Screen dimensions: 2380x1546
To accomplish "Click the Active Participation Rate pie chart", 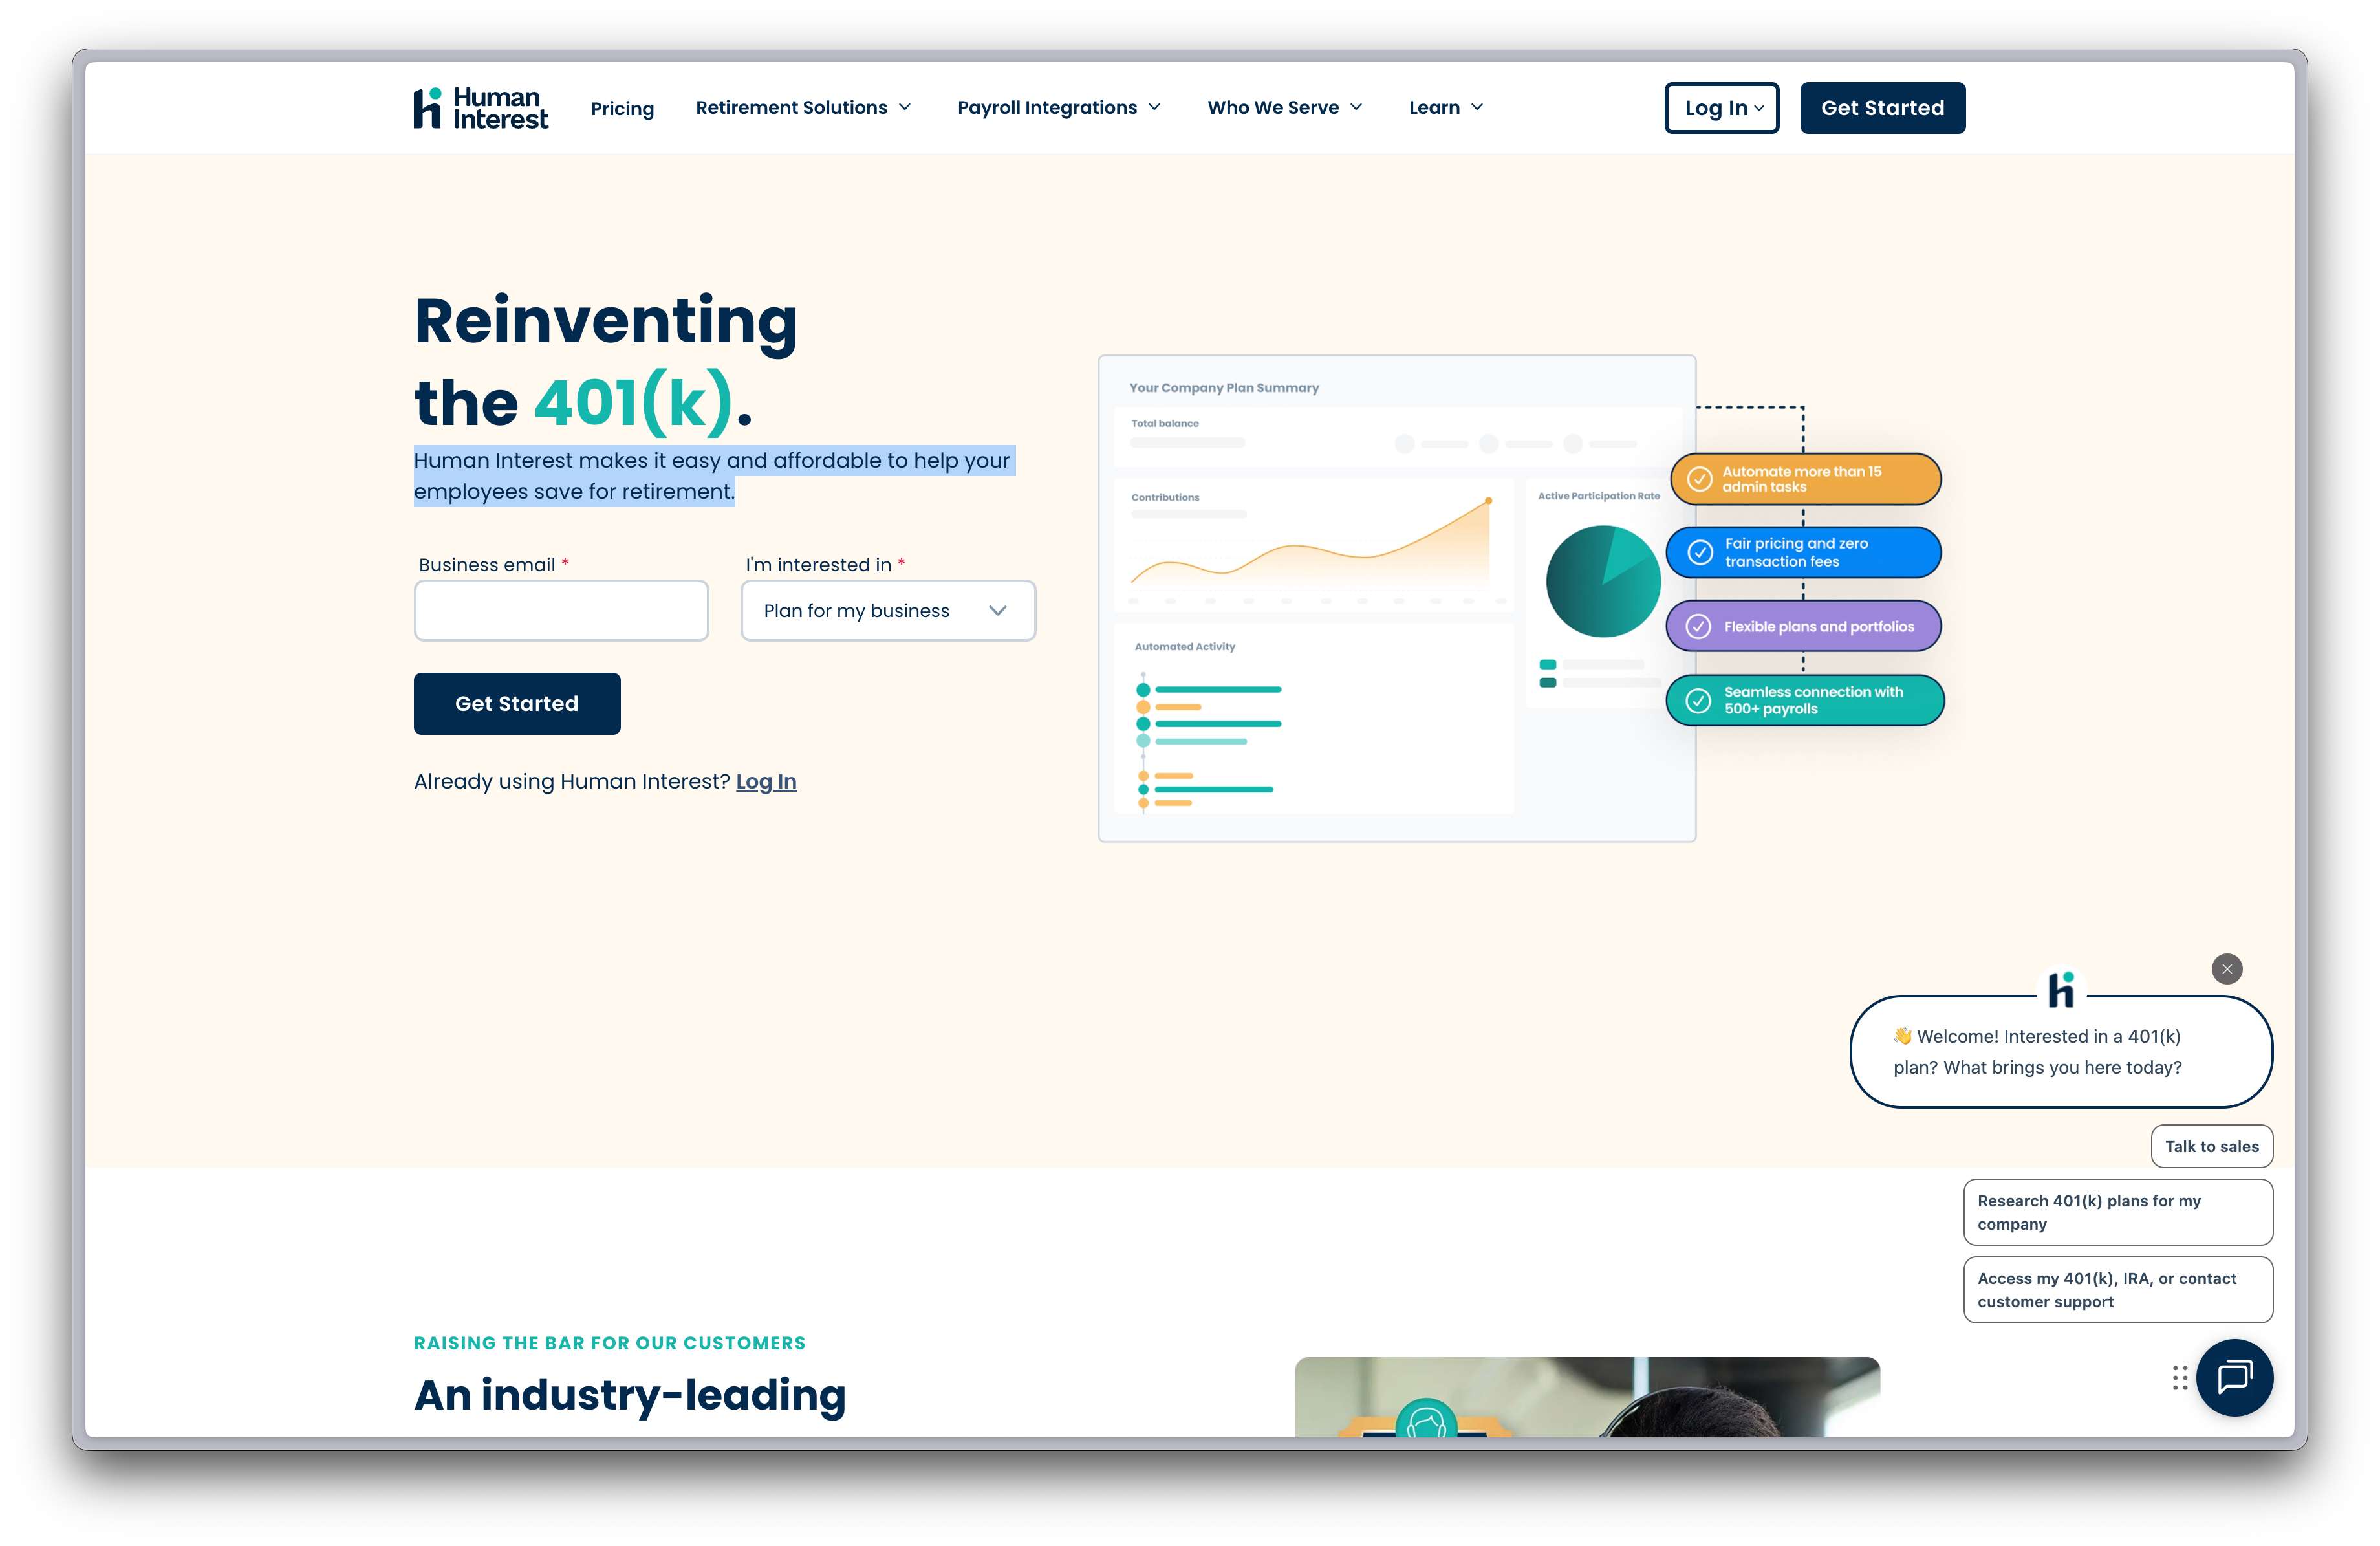I will pos(1603,581).
